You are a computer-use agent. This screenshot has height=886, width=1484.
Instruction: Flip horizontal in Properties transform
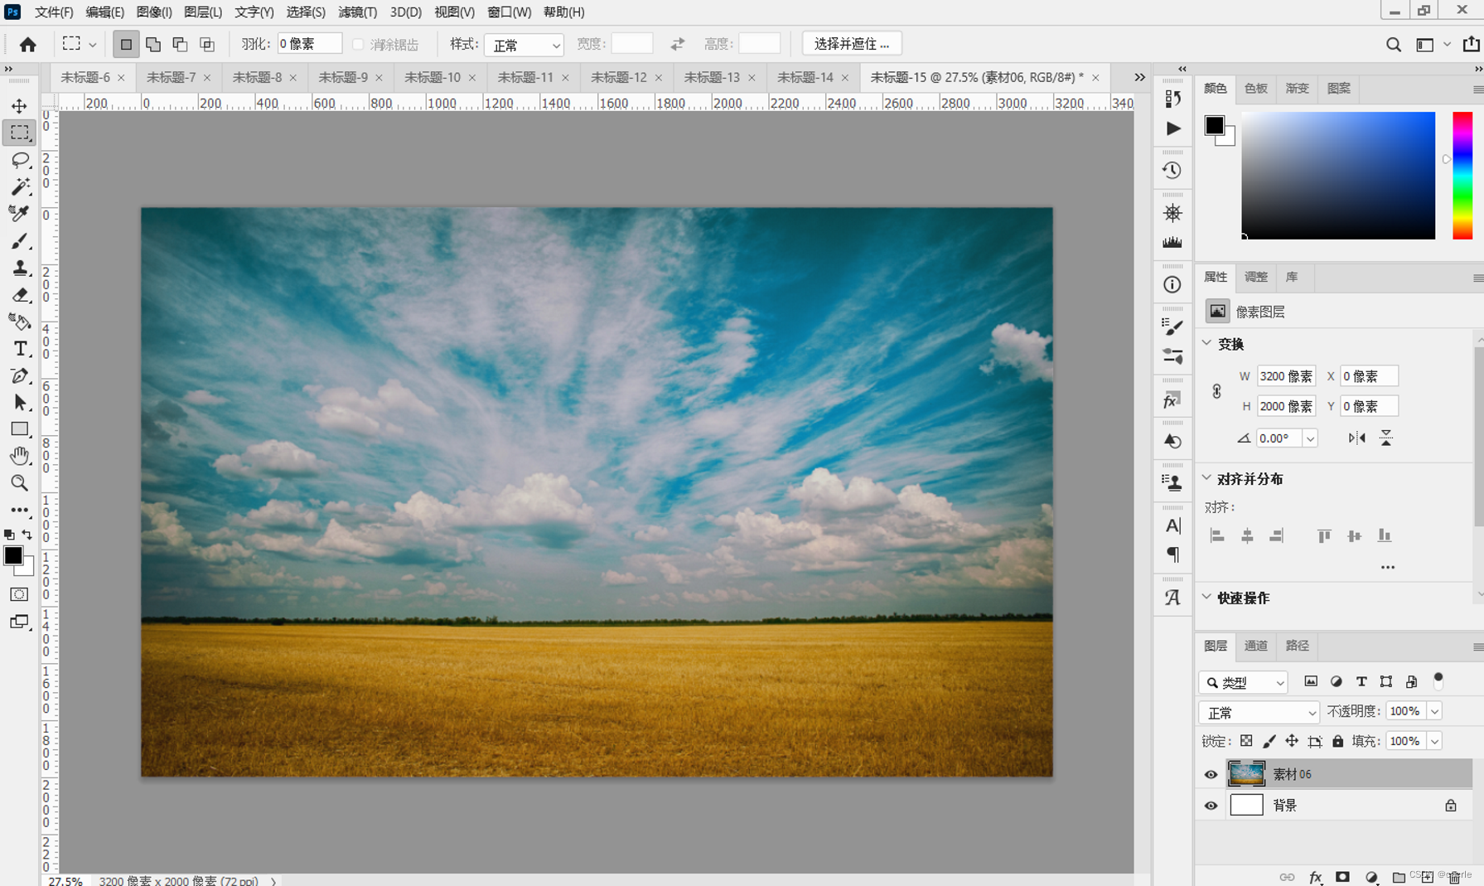tap(1356, 438)
